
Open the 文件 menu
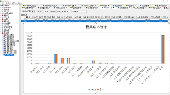coord(3,3)
